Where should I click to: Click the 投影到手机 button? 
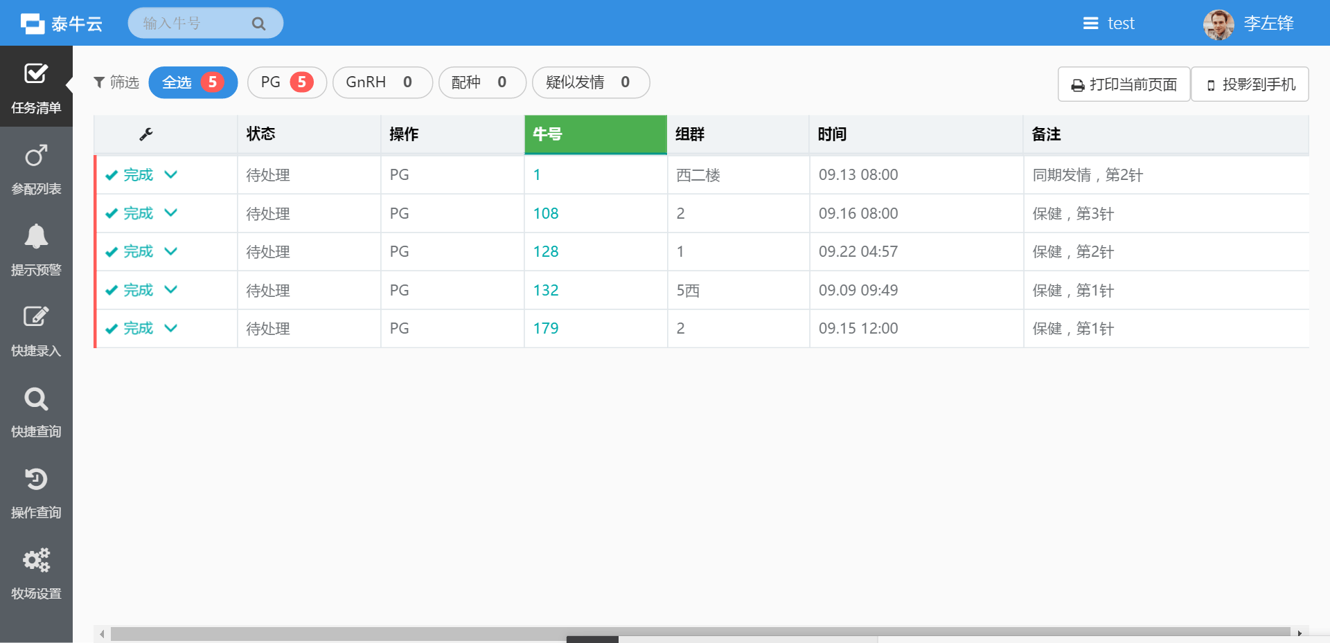click(1250, 84)
